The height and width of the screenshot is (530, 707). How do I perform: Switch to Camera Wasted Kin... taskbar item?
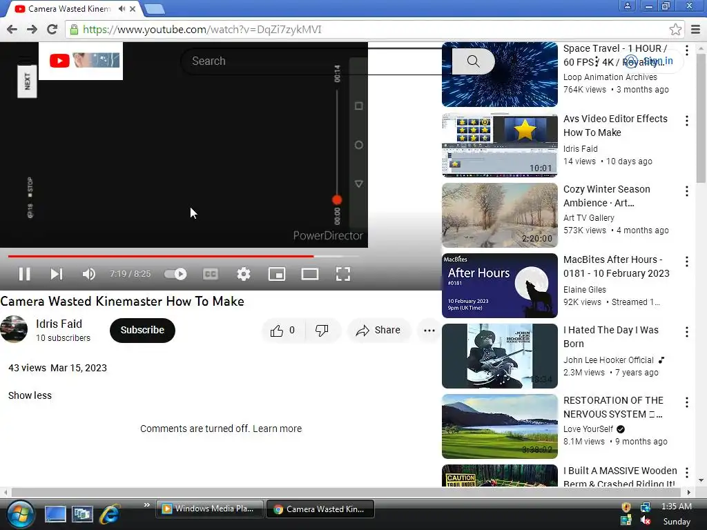coord(320,509)
